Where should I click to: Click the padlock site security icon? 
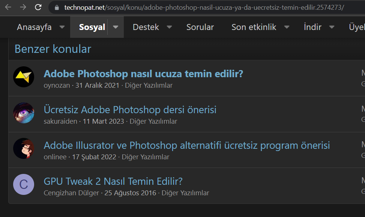click(57, 7)
